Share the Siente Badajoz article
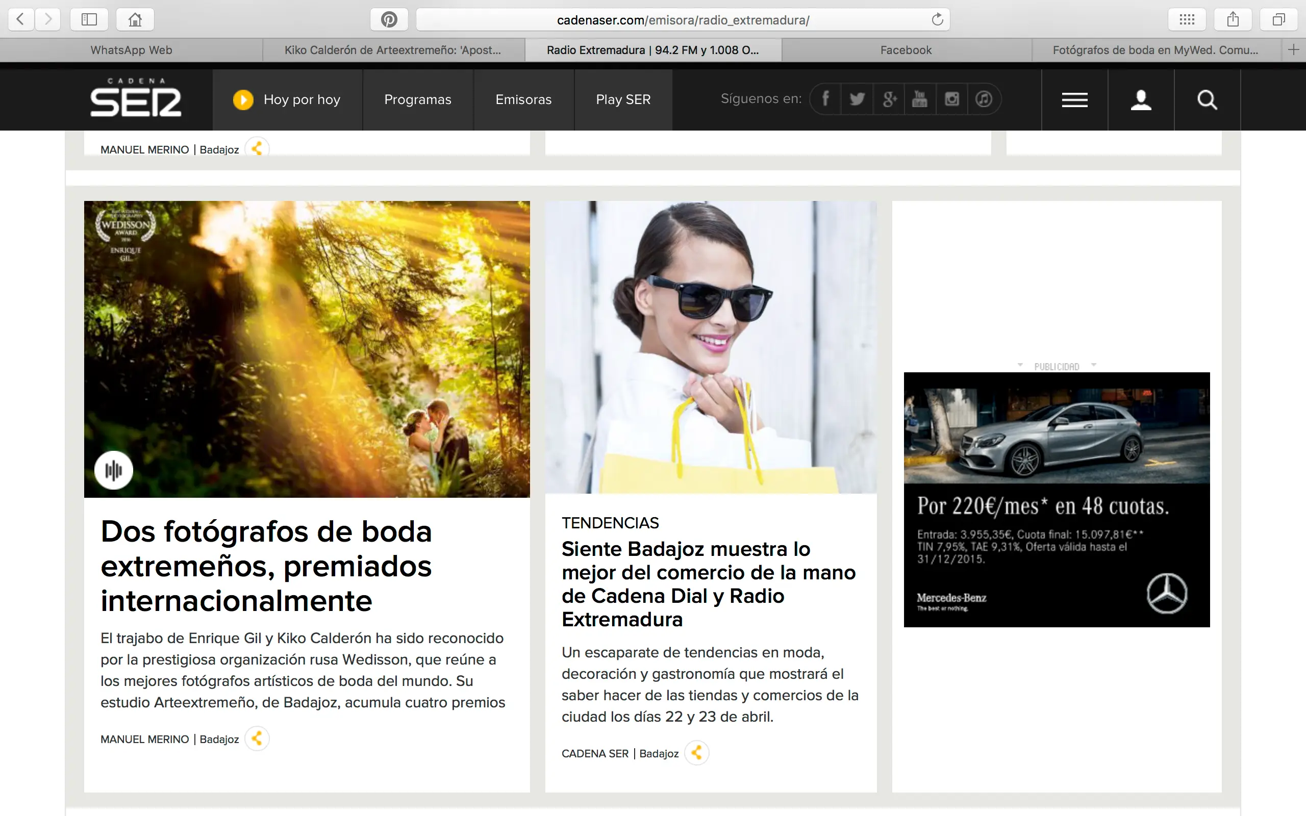This screenshot has width=1306, height=816. click(x=697, y=752)
